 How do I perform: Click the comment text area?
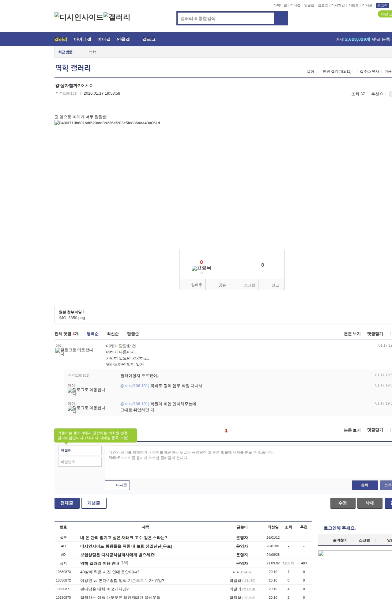(248, 462)
